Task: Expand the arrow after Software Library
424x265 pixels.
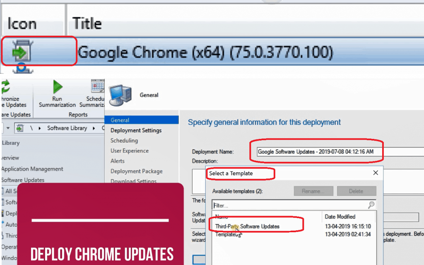Action: [94, 128]
